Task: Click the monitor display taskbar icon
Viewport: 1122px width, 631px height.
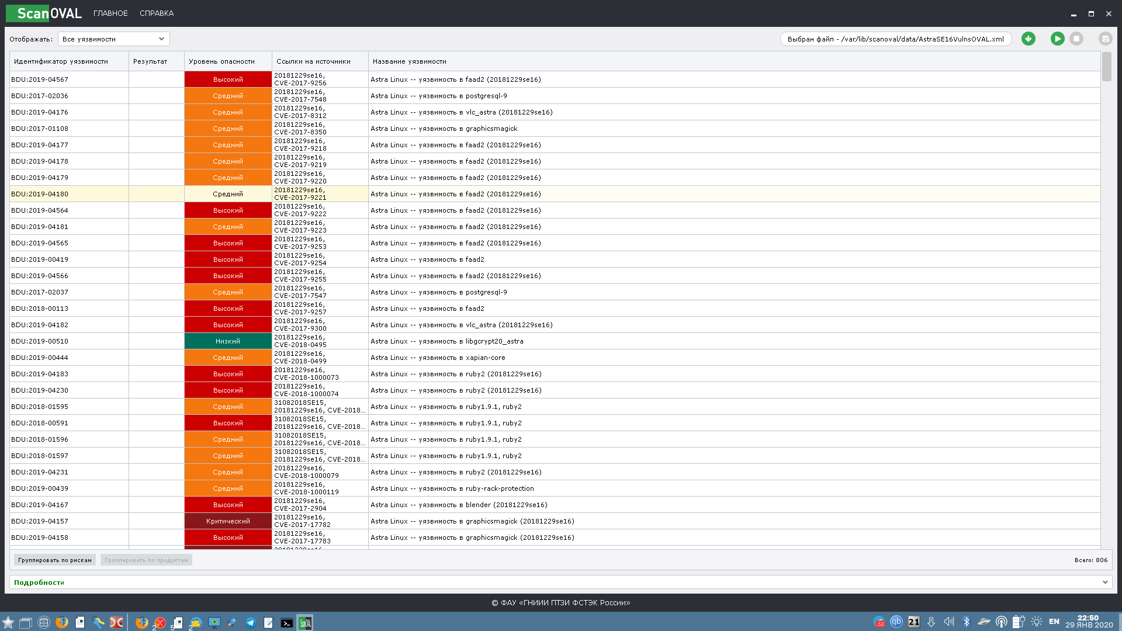Action: pyautogui.click(x=214, y=623)
